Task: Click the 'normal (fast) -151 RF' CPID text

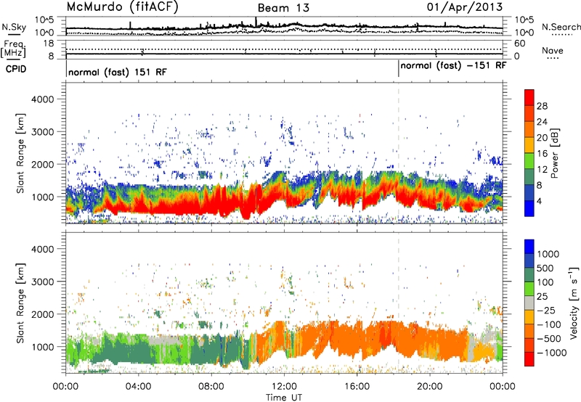Action: 453,65
